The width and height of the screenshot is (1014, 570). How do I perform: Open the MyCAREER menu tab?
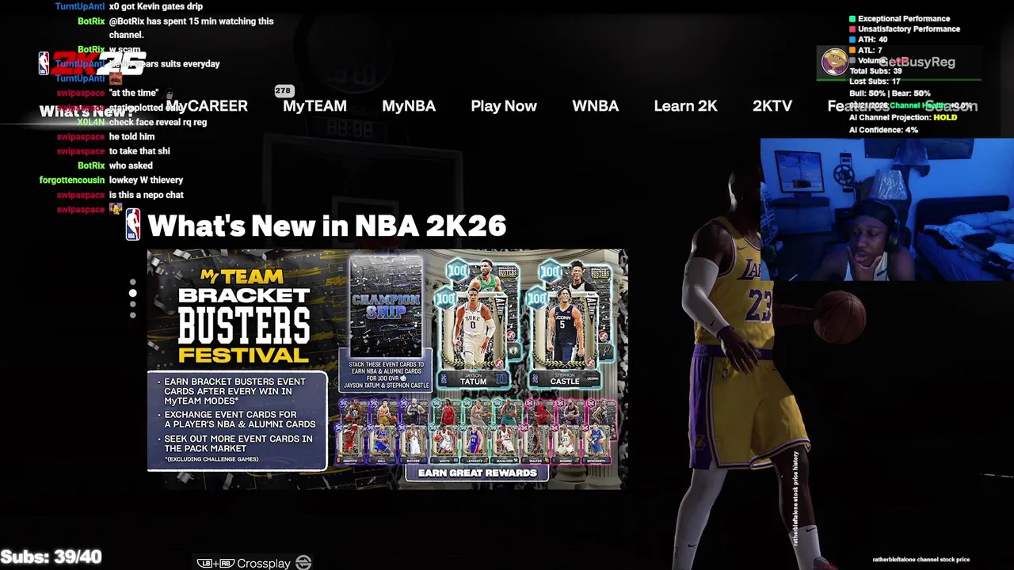tap(207, 106)
